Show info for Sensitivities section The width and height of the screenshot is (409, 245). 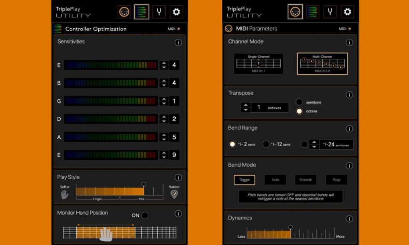178,42
